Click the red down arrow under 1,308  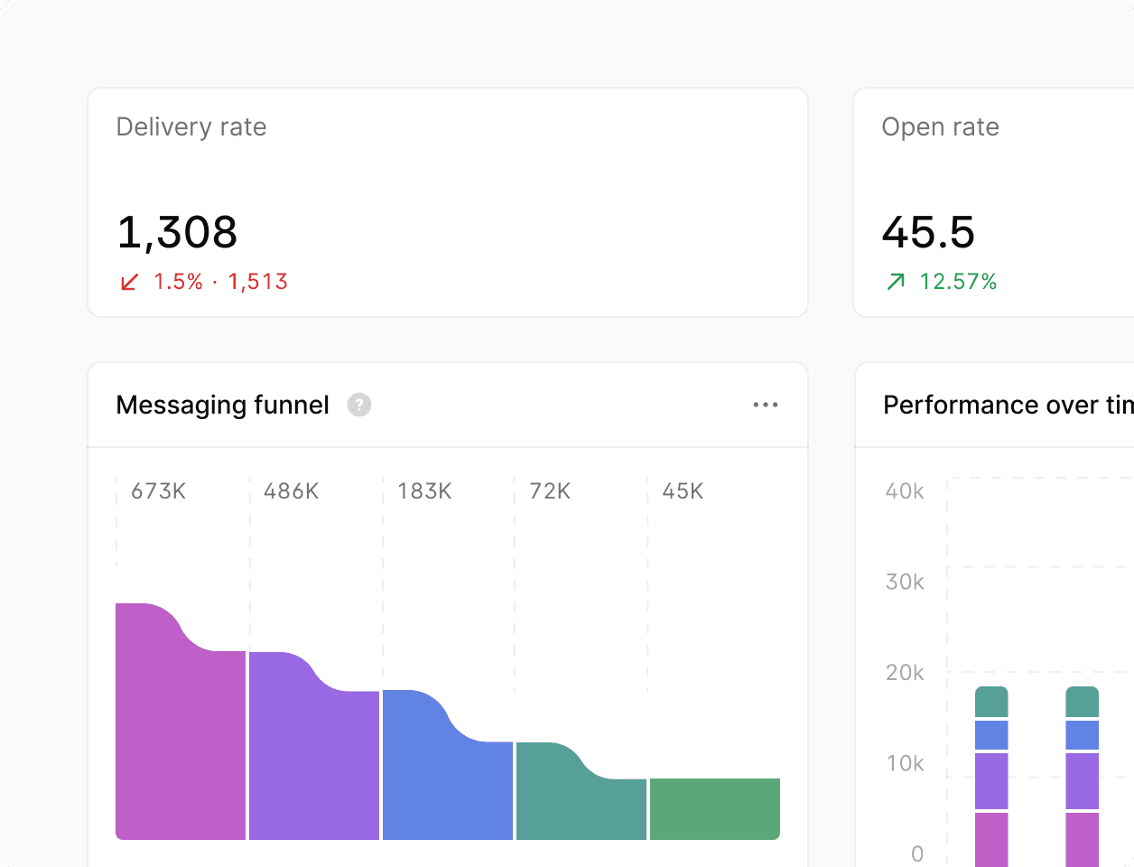click(x=129, y=282)
